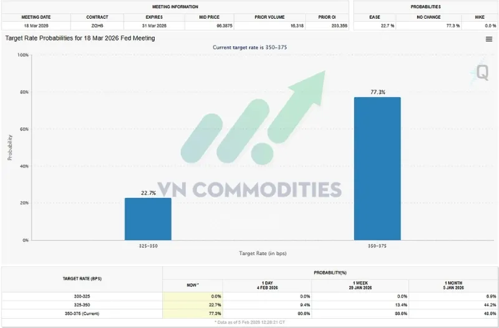
Task: Select the 22.7% bar data label
Action: tap(148, 192)
